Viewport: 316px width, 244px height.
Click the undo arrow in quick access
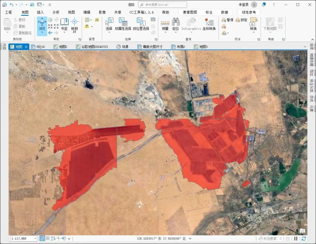pos(12,5)
